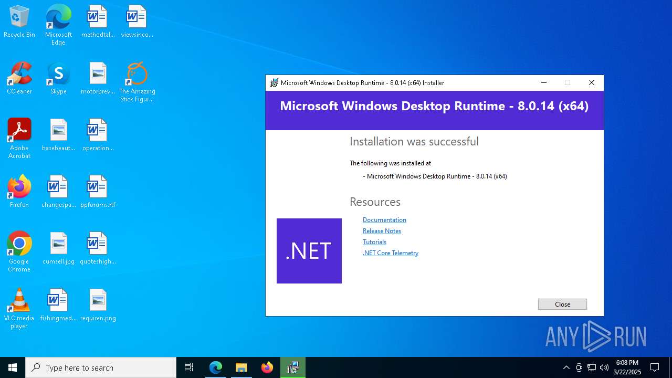The image size is (672, 378).
Task: Open the Release Notes link
Action: click(x=382, y=231)
